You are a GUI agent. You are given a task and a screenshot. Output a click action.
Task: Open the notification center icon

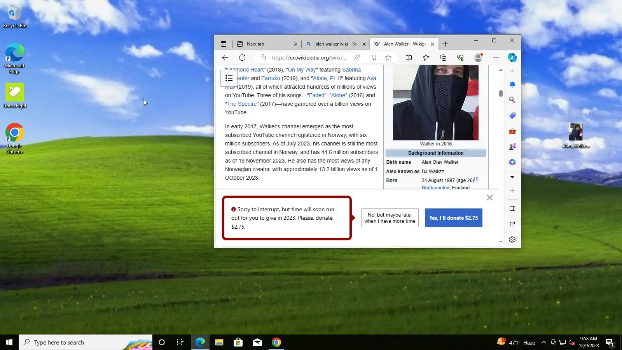(x=610, y=343)
